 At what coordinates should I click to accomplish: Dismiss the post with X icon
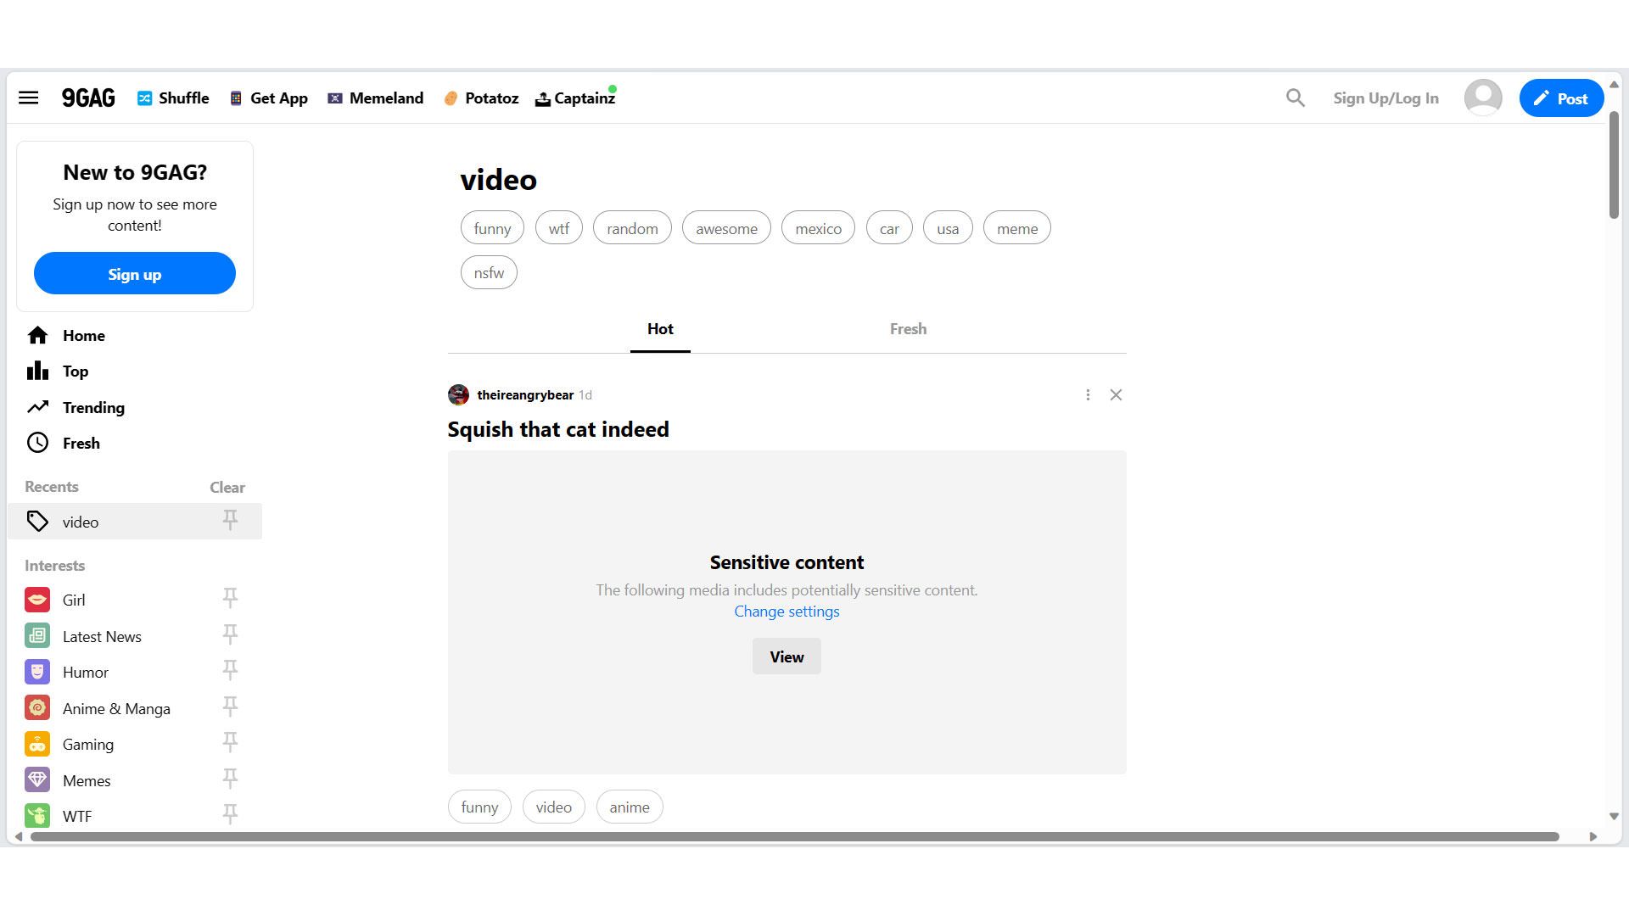tap(1116, 394)
